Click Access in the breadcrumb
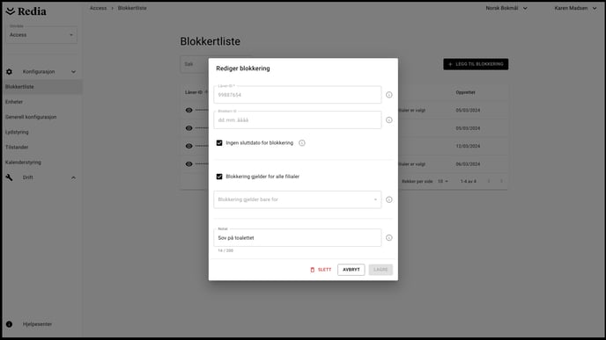The height and width of the screenshot is (340, 606). [x=98, y=8]
